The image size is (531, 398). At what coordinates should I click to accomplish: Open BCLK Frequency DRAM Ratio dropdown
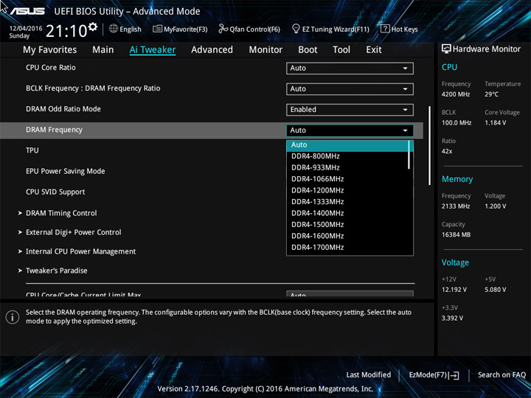(x=350, y=89)
